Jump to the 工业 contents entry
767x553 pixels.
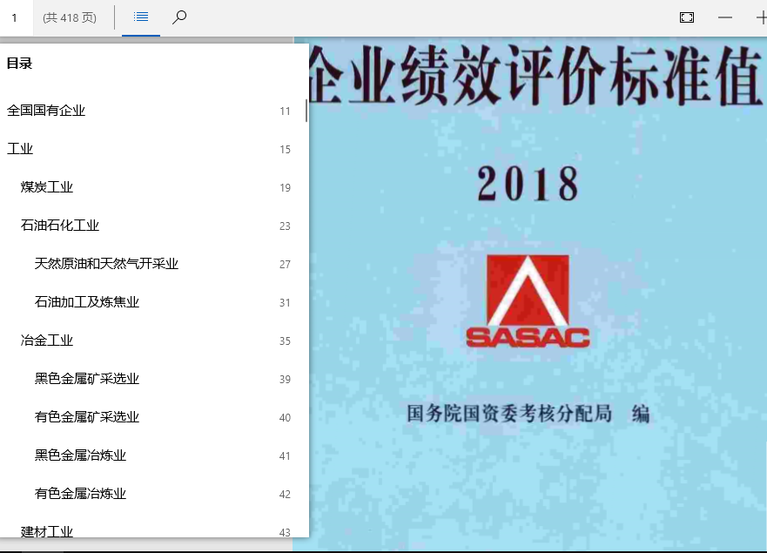20,149
